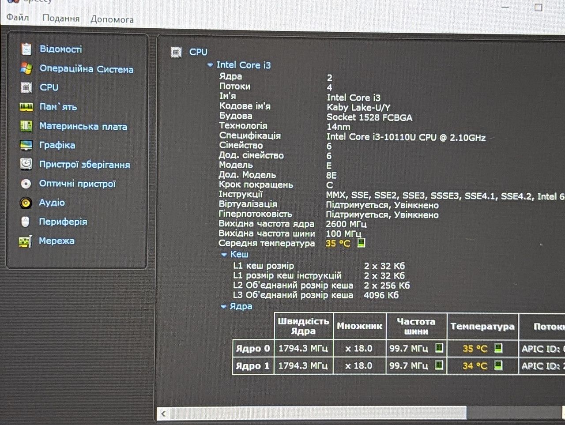
Task: Click the Графіка monitor icon
Action: click(26, 145)
